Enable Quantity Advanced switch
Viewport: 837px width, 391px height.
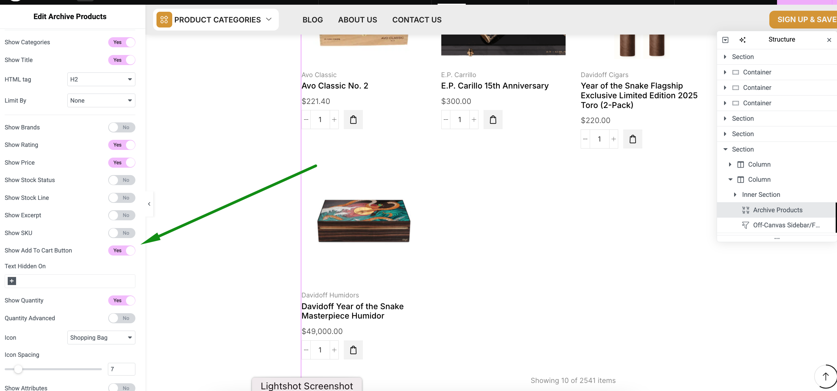coord(122,318)
